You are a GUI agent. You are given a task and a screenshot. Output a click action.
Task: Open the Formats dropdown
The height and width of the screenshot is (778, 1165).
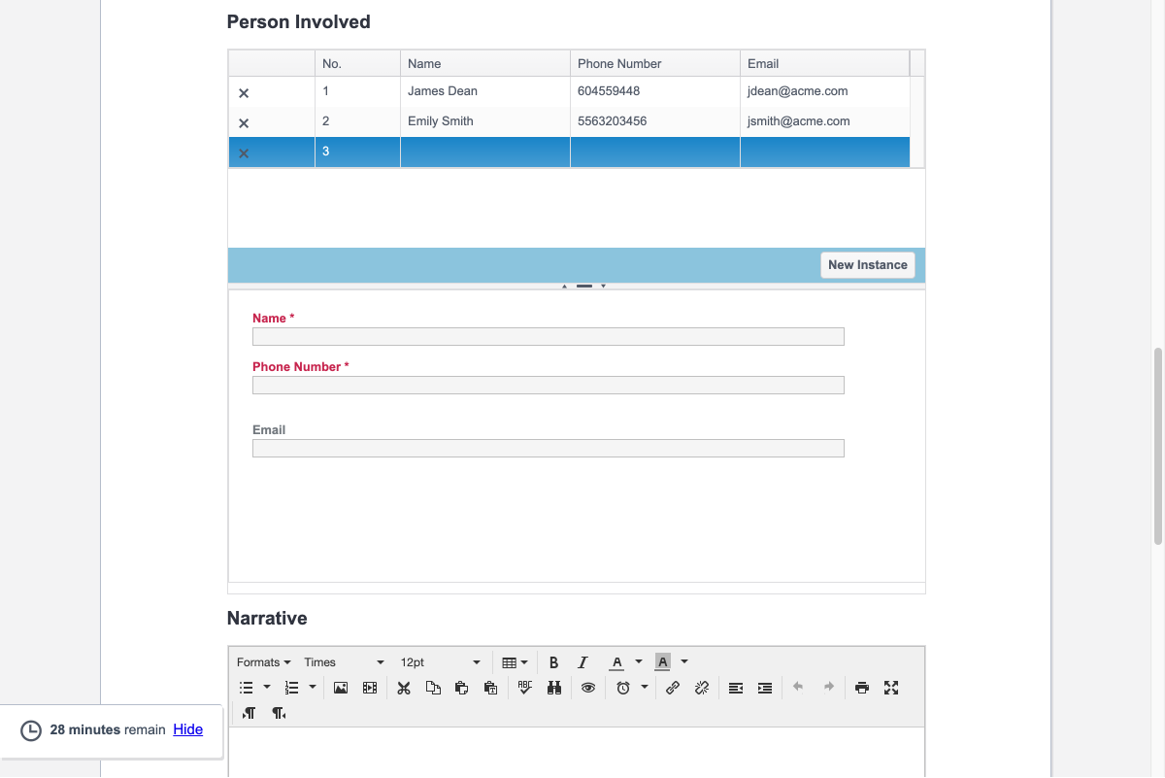[263, 662]
